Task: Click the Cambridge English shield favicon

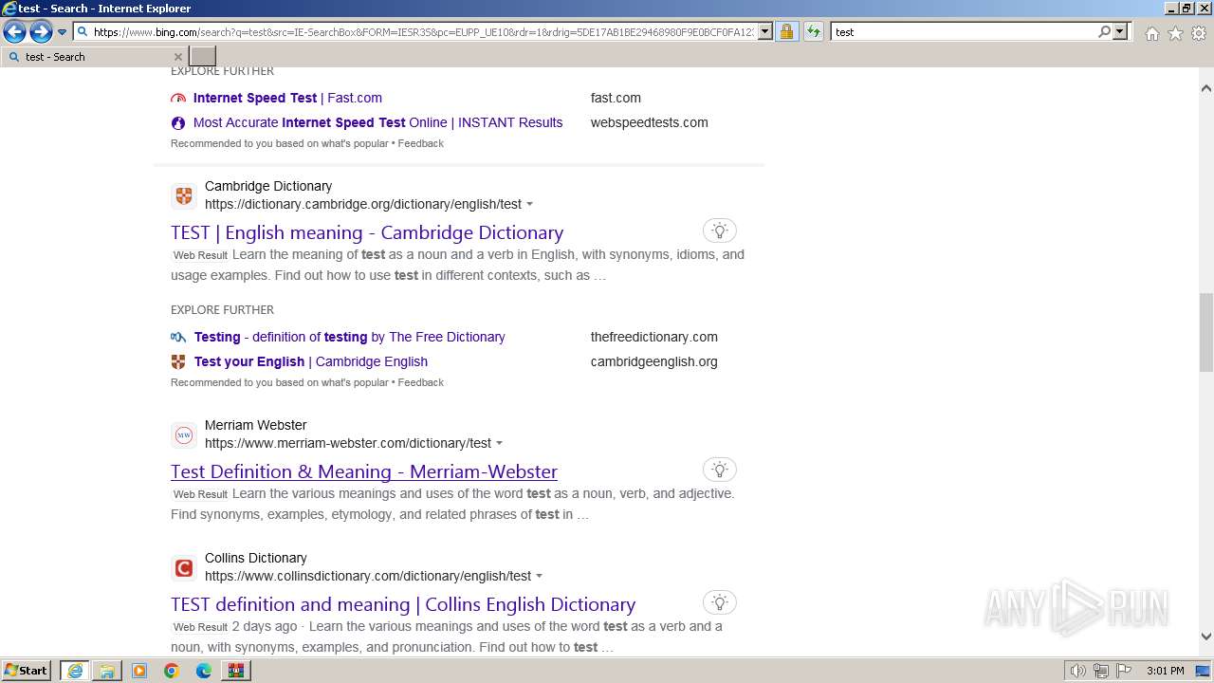Action: 178,361
